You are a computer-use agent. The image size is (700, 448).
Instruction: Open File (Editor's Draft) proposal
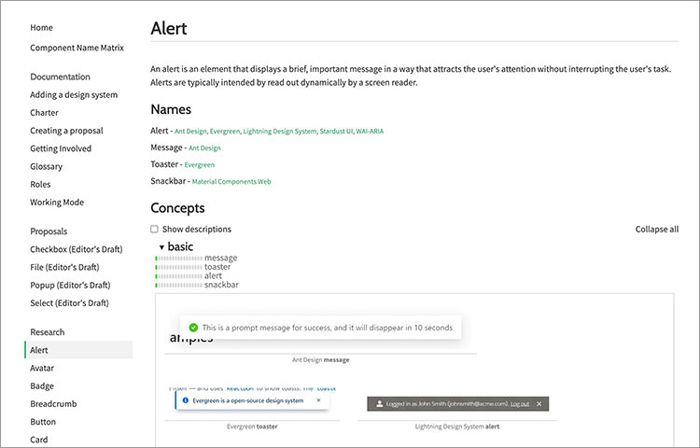pos(64,267)
